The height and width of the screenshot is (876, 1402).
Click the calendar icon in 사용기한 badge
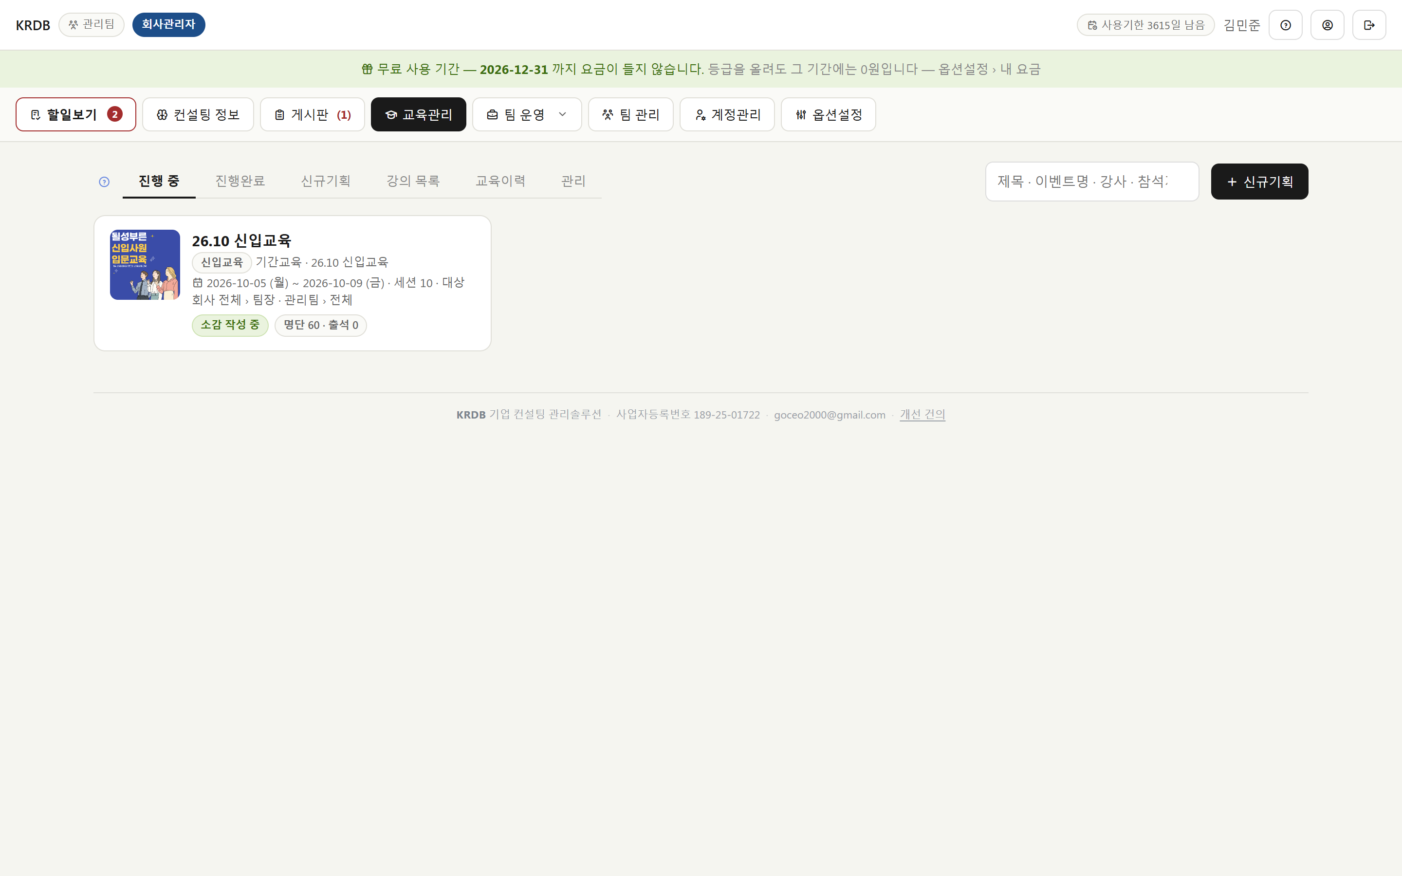(1092, 25)
